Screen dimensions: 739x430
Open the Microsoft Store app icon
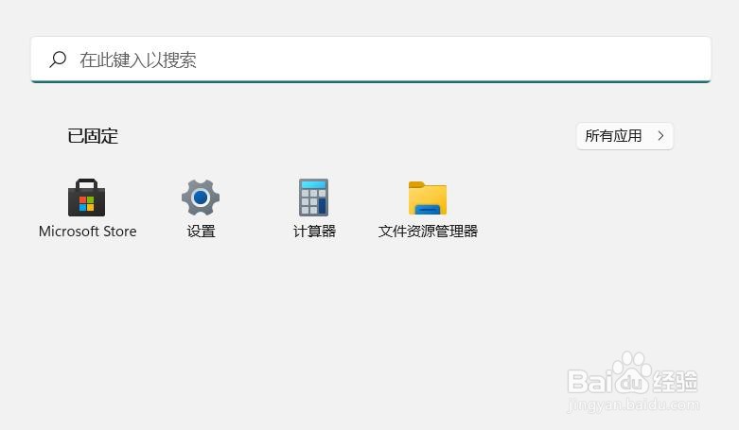coord(87,198)
